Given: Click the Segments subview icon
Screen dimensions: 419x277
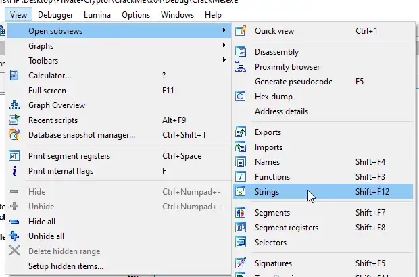Looking at the screenshot, I should click(240, 213).
